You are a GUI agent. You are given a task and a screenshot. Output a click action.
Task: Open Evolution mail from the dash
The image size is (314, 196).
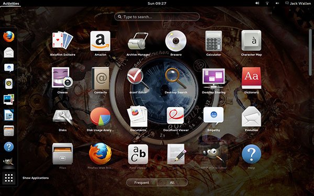click(x=9, y=52)
